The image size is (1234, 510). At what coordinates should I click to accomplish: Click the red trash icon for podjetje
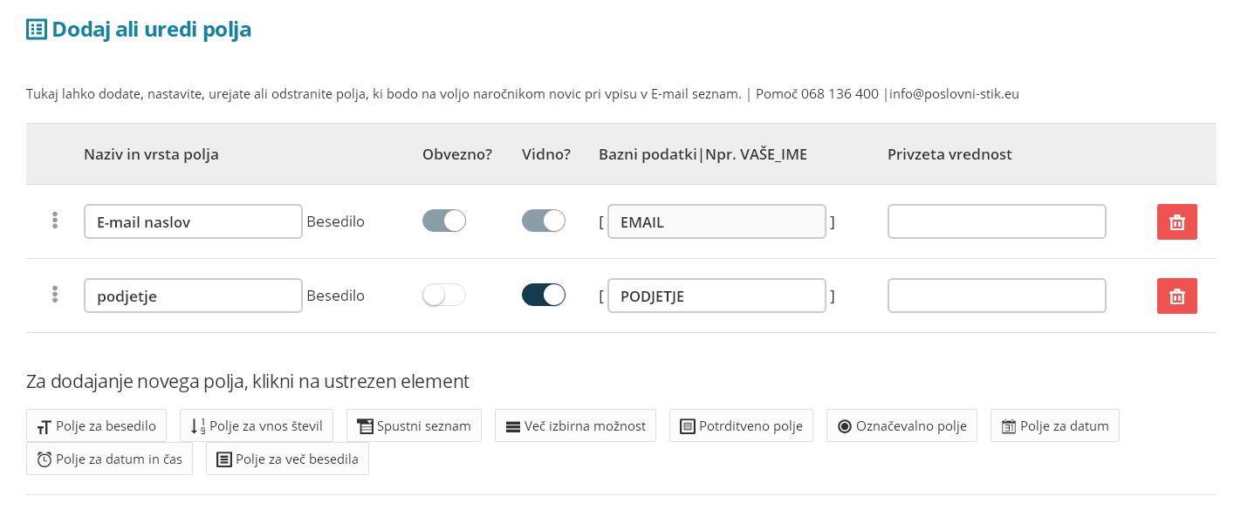pos(1176,296)
